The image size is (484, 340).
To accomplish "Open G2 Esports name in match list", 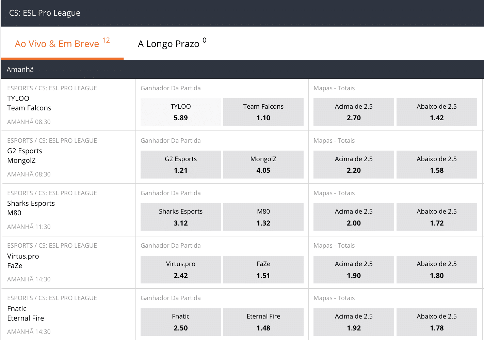I will click(x=25, y=151).
